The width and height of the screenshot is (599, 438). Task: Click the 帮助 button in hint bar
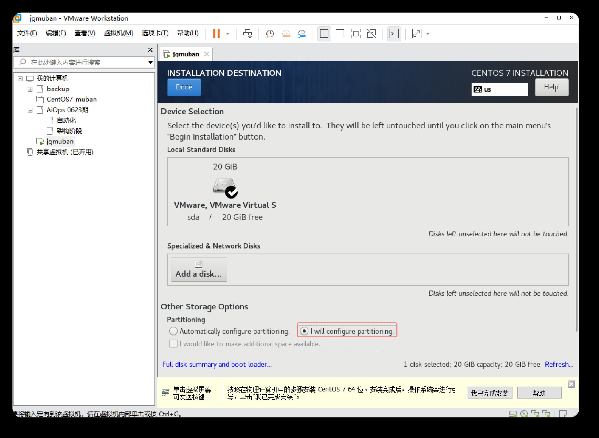click(x=539, y=393)
